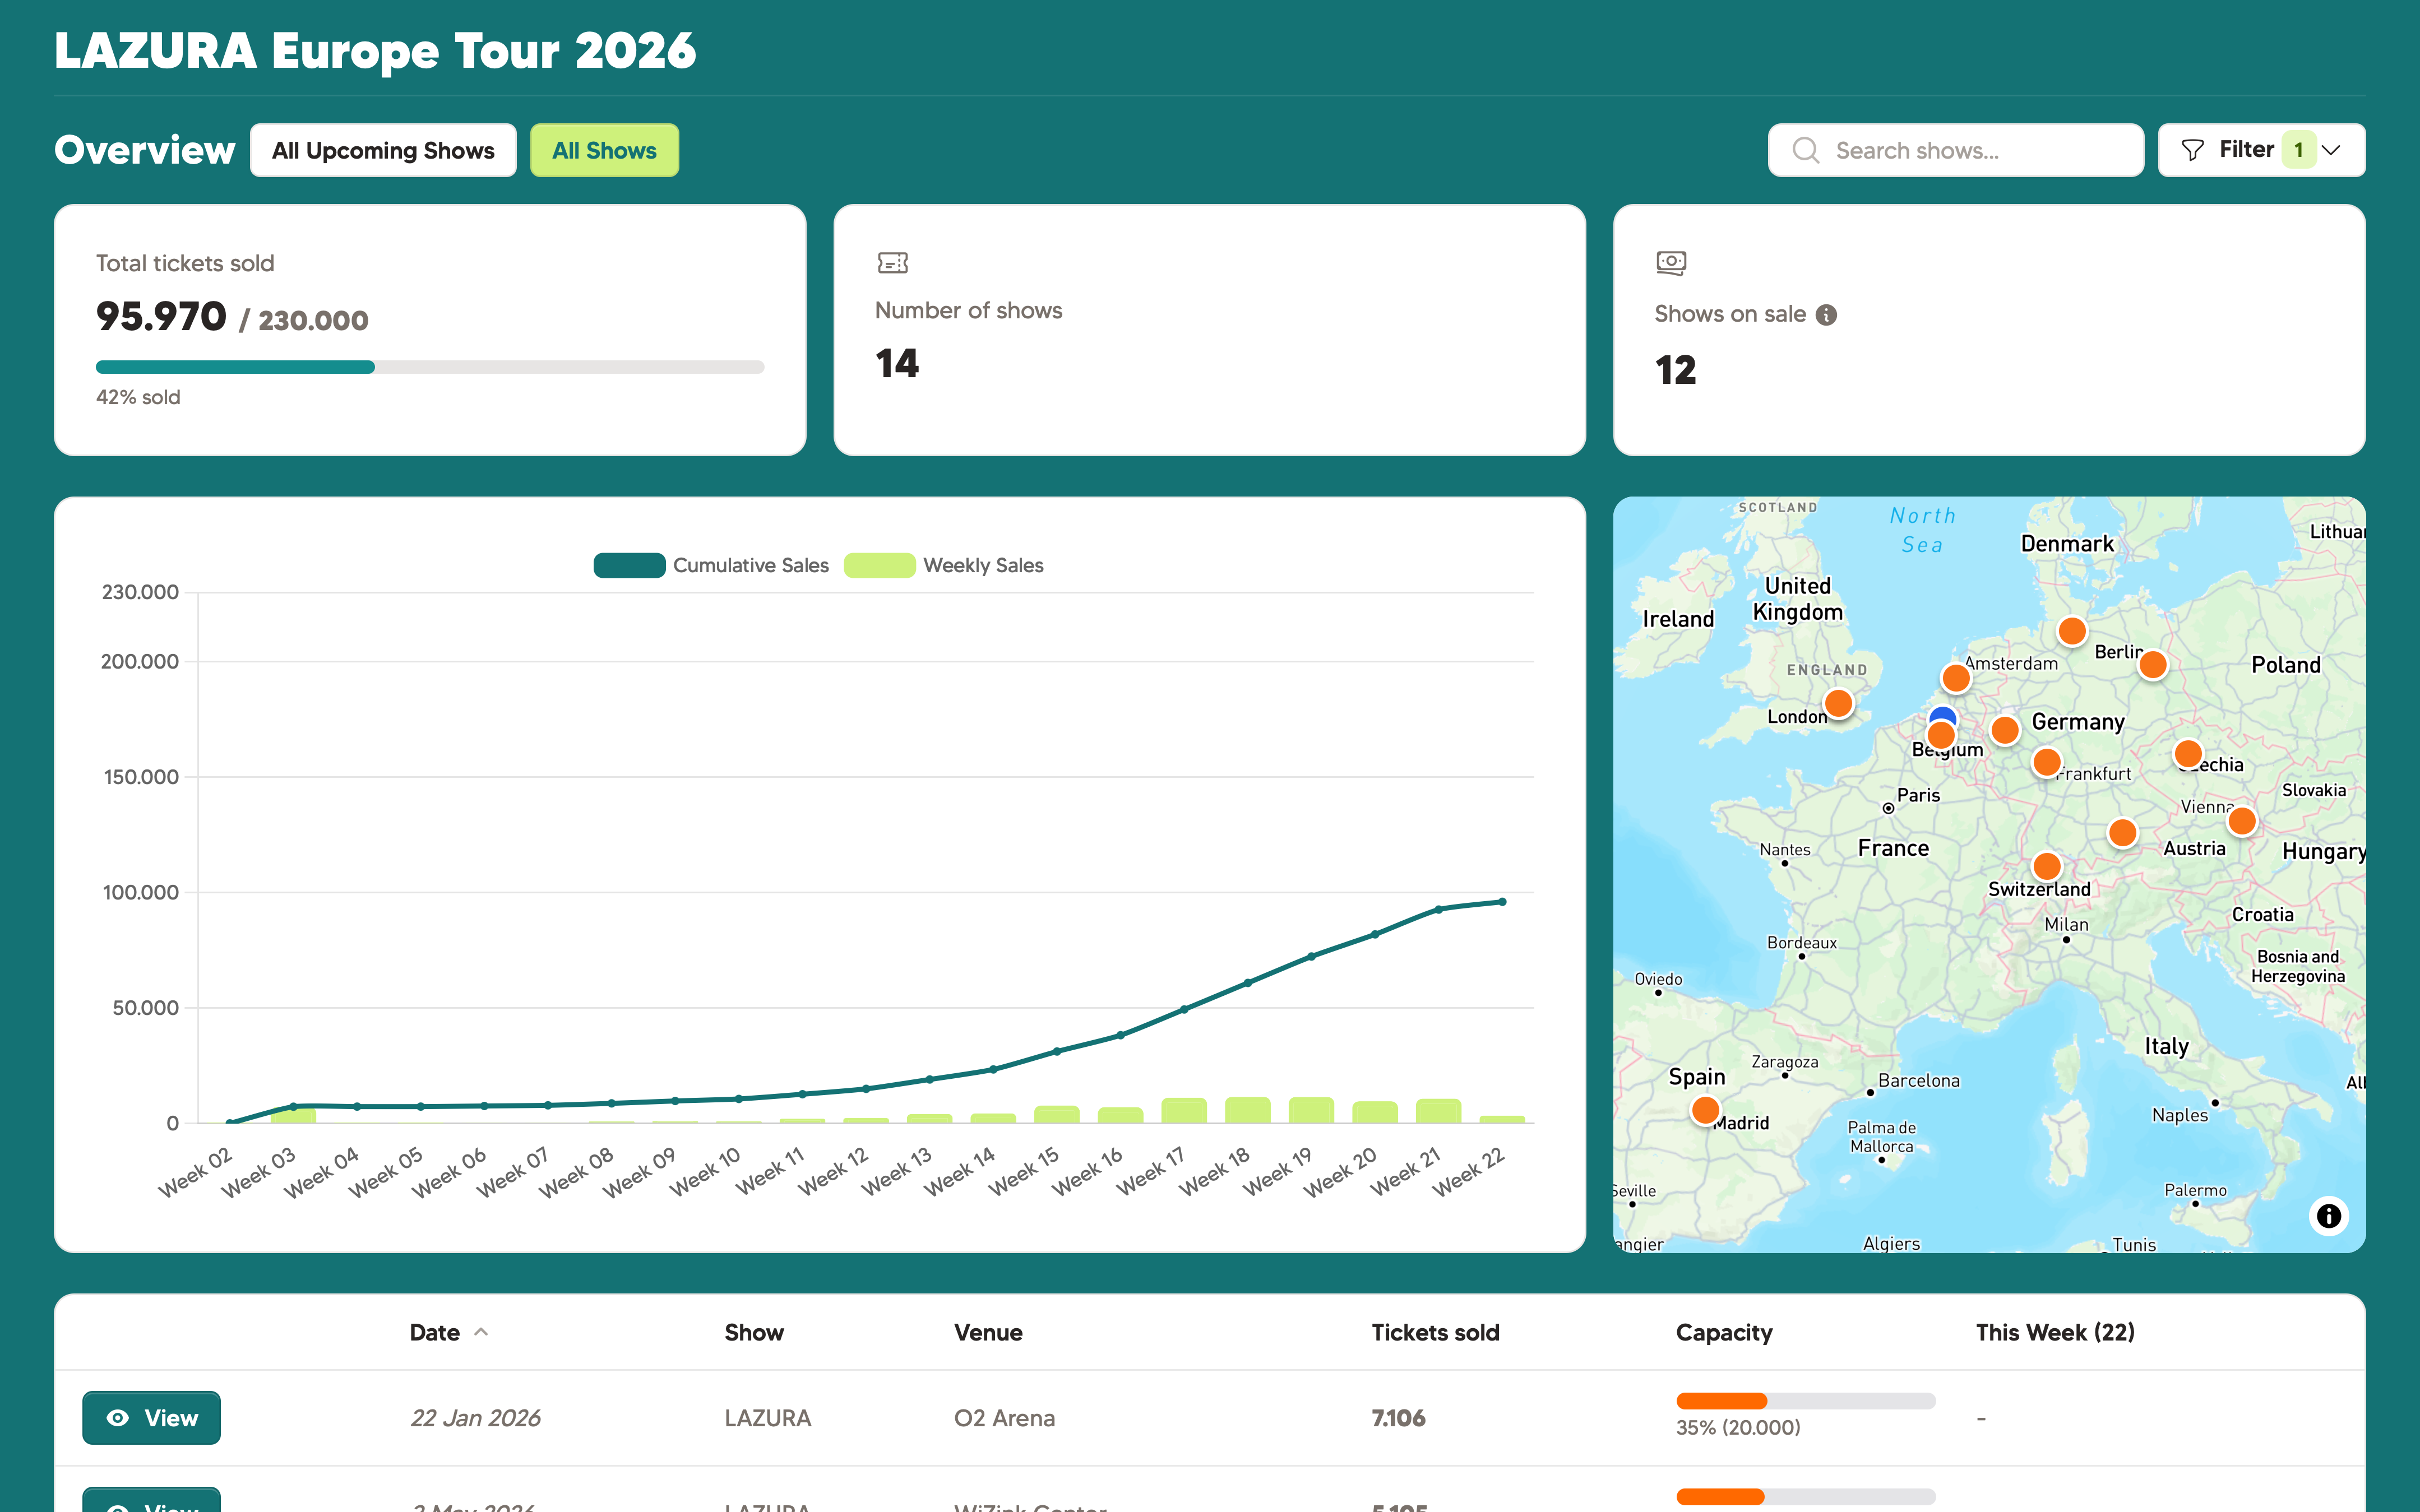The height and width of the screenshot is (1512, 2420).
Task: Switch to All Shows tab
Action: (604, 150)
